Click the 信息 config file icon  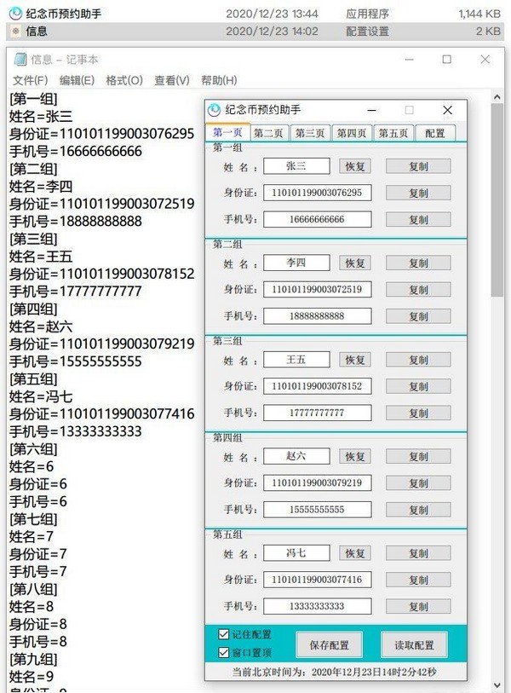click(x=15, y=31)
